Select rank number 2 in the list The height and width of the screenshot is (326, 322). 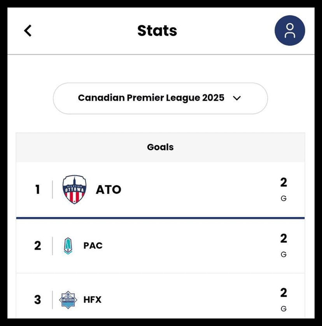click(37, 246)
